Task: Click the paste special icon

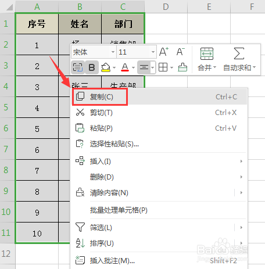Action: click(x=80, y=144)
